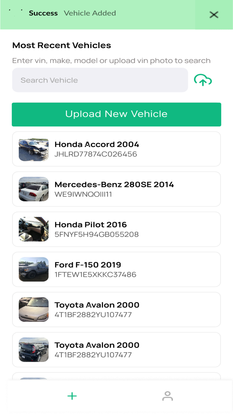Open the Honda Pilot 2016 record

116,229
